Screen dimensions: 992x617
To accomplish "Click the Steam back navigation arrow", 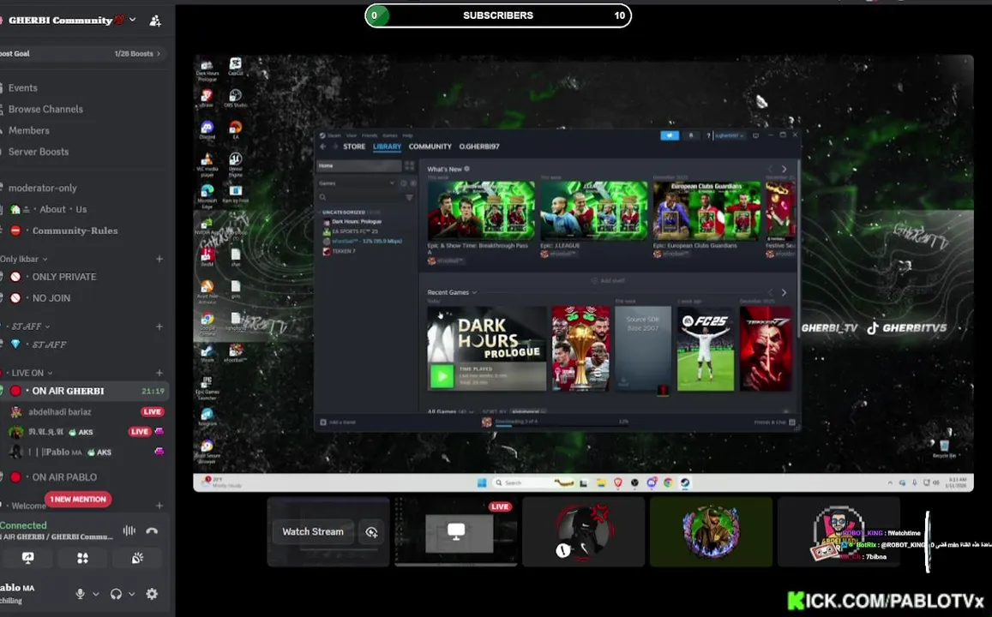I will coord(322,147).
